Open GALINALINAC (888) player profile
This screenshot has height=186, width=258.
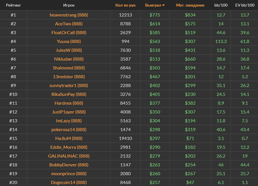pos(69,156)
